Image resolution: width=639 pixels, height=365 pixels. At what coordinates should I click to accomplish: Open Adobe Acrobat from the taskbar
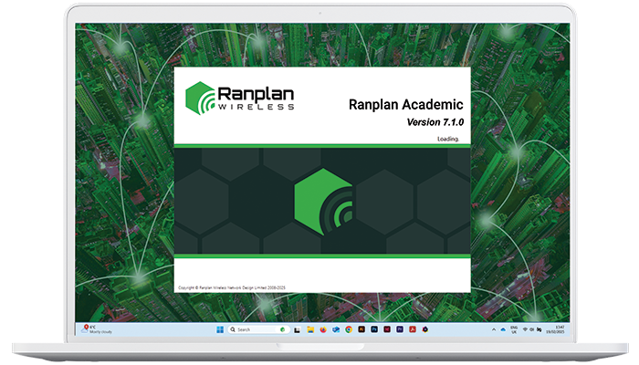[413, 329]
